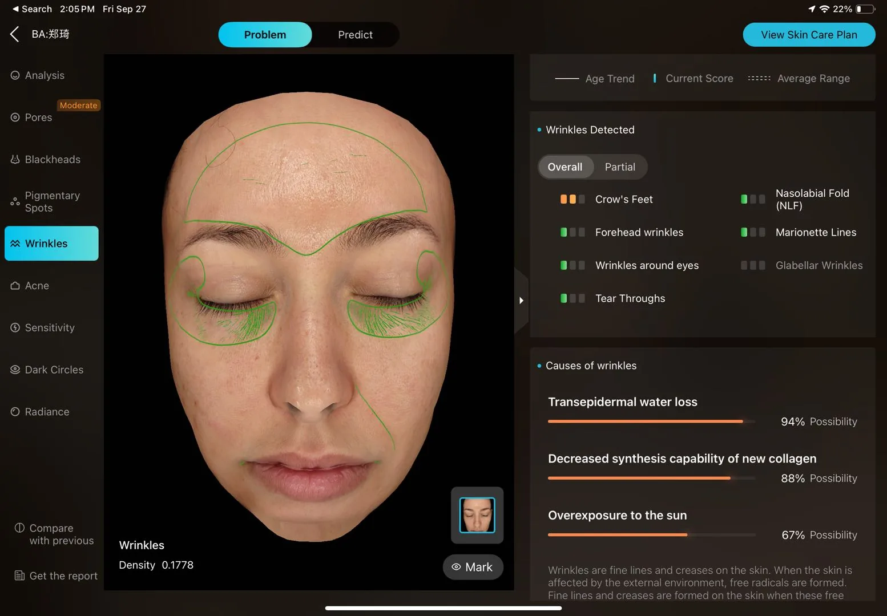
Task: Click the 94% Possibility value
Action: 819,422
